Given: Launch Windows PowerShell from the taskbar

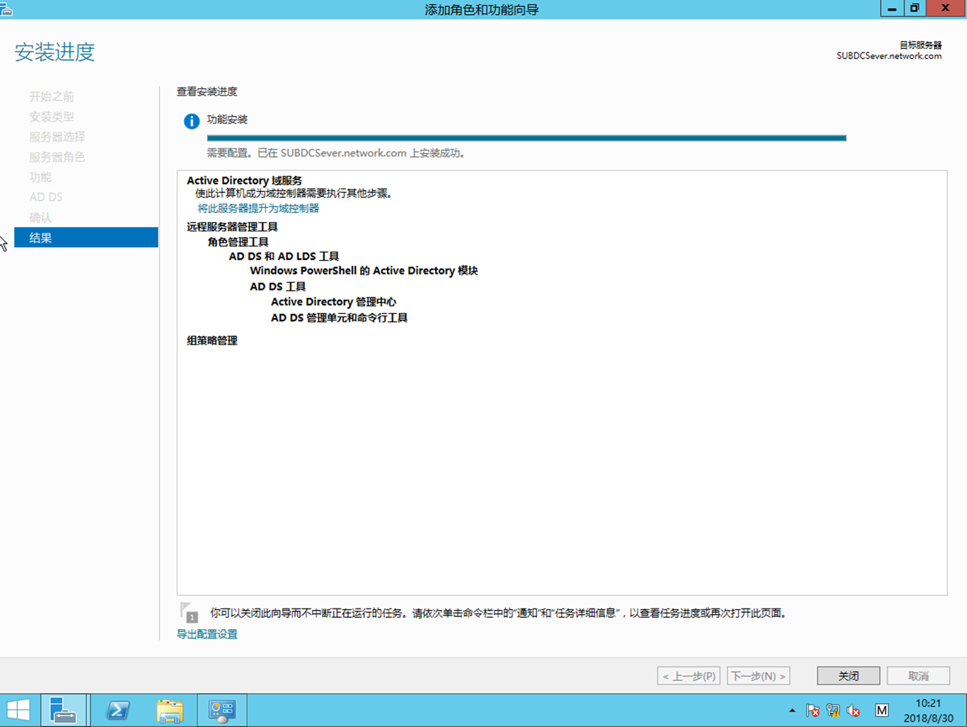Looking at the screenshot, I should (118, 710).
